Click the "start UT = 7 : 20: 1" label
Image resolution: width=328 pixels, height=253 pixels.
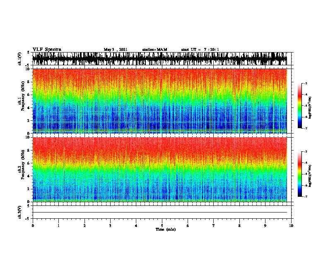coord(200,50)
